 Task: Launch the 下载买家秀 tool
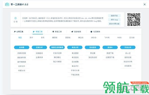coord(75,75)
